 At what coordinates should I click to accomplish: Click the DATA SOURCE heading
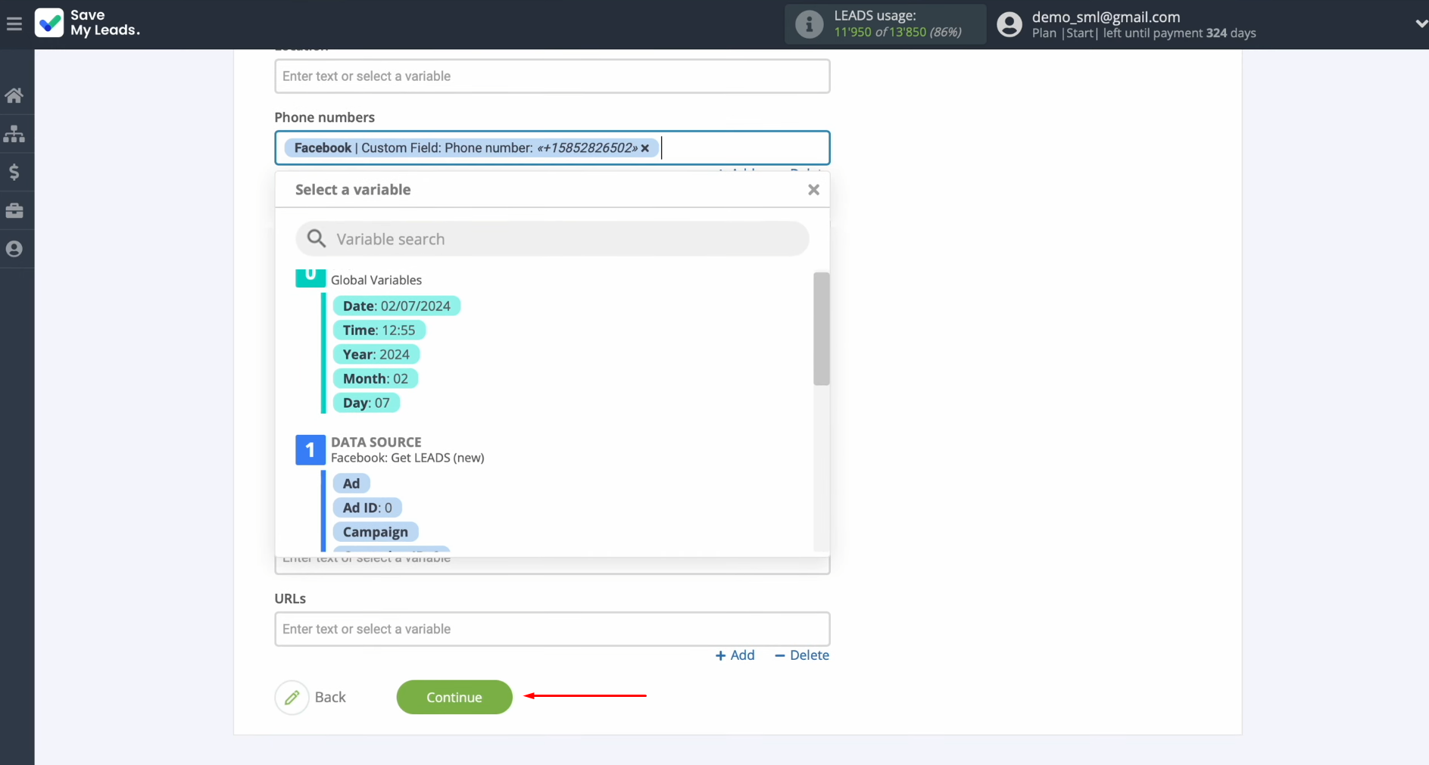pyautogui.click(x=376, y=442)
